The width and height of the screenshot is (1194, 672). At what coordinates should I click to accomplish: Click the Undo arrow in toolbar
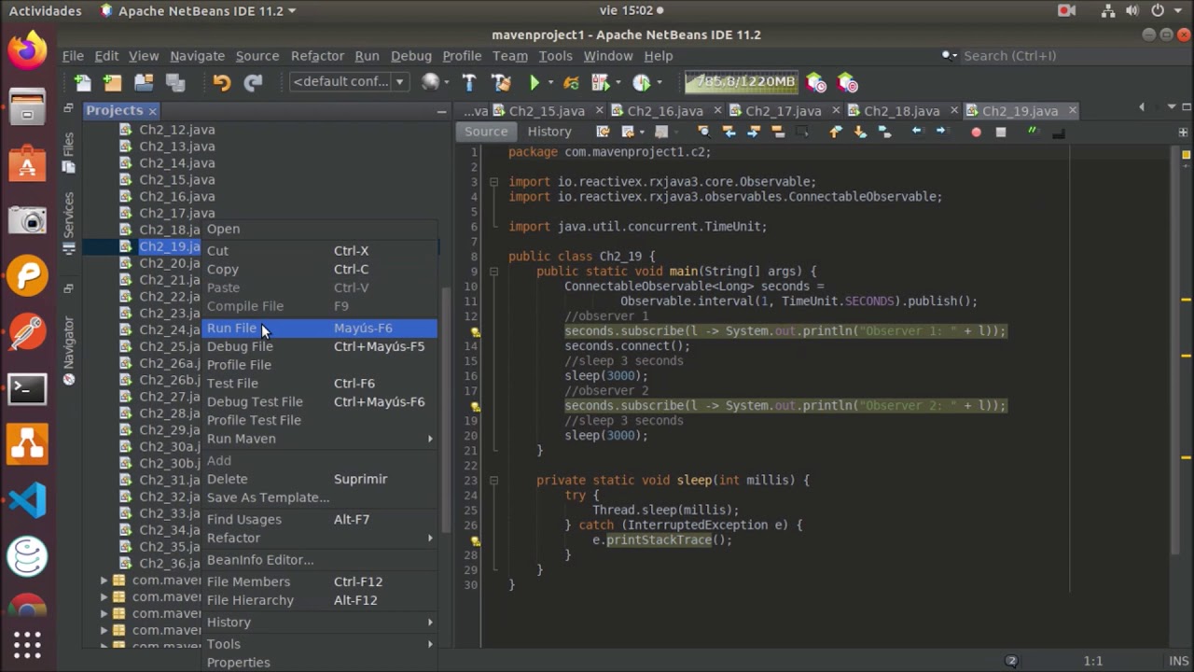click(221, 83)
